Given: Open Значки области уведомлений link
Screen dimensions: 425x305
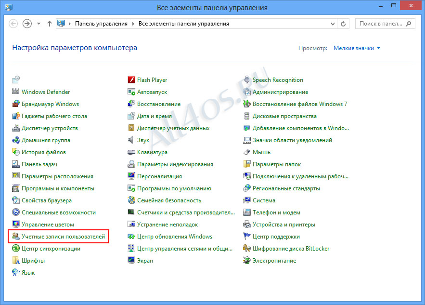Looking at the screenshot, I should [292, 140].
